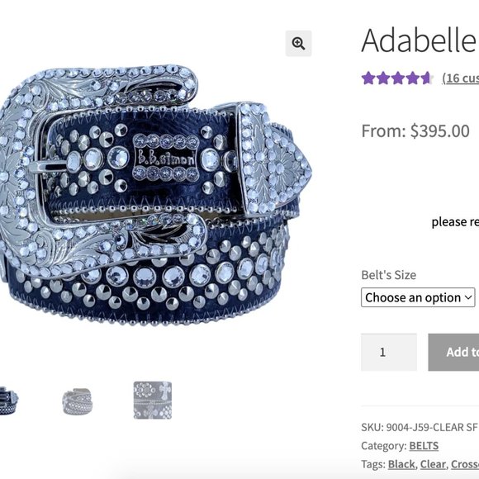Click the Black tag link
Viewport: 479px width, 479px height.
click(401, 464)
